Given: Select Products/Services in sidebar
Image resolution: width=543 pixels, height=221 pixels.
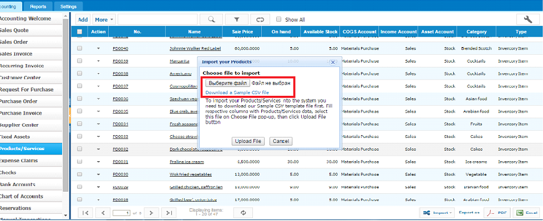Looking at the screenshot, I should coord(31,148).
